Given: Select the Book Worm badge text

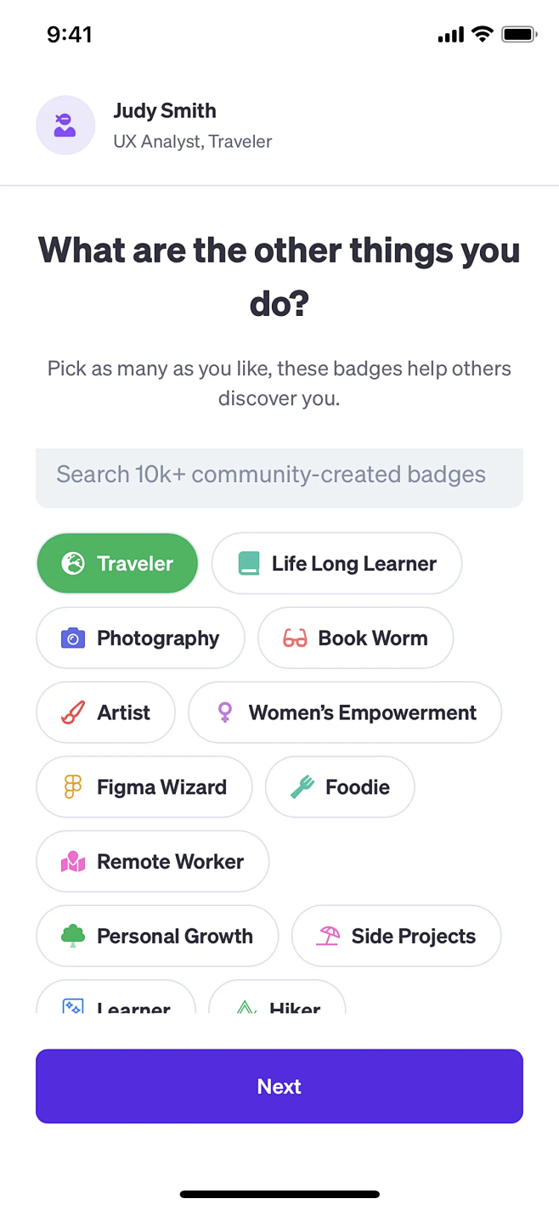Looking at the screenshot, I should [372, 638].
